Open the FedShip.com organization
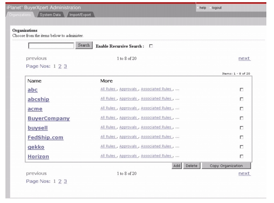The width and height of the screenshot is (274, 203). 45,137
